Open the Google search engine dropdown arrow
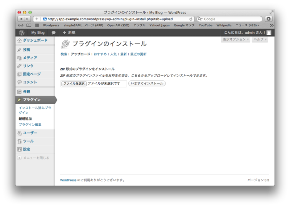The image size is (290, 207). coord(200,19)
